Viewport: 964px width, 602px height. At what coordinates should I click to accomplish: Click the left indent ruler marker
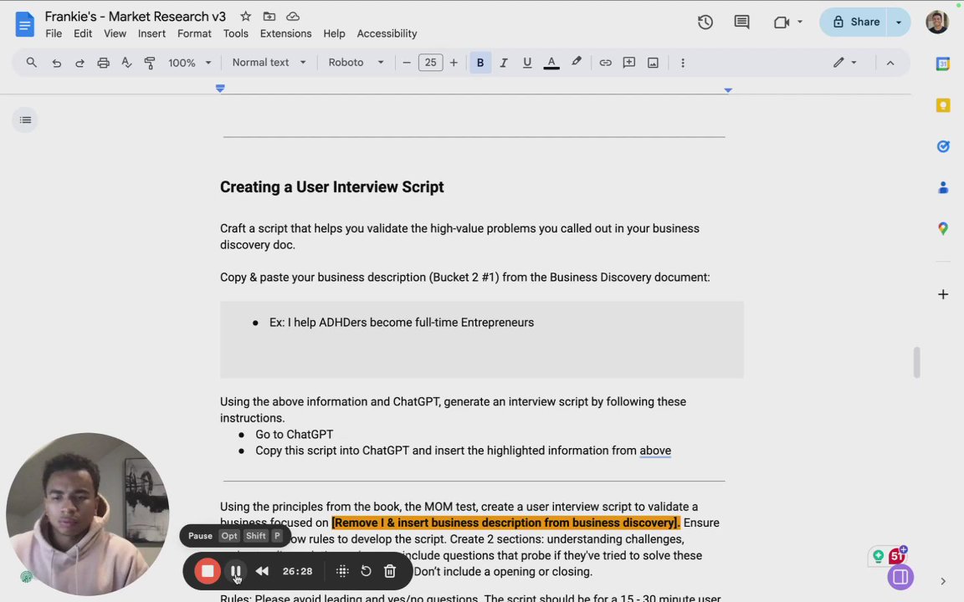[x=220, y=89]
